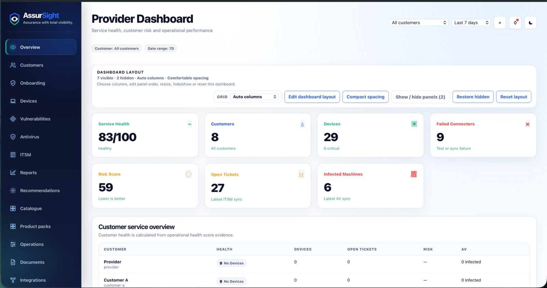The height and width of the screenshot is (288, 547).
Task: Open the All customers dropdown
Action: coord(418,23)
